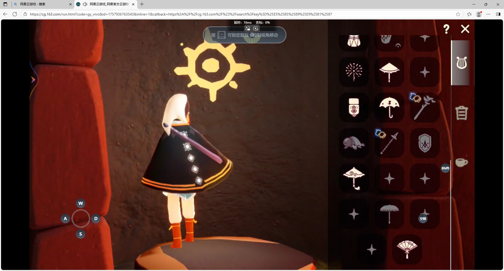This screenshot has height=271, width=504.
Task: Choose the turtle-shaped item
Action: 354,143
